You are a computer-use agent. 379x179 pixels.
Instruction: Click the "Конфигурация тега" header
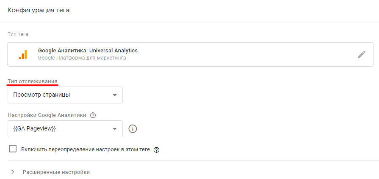click(x=39, y=10)
